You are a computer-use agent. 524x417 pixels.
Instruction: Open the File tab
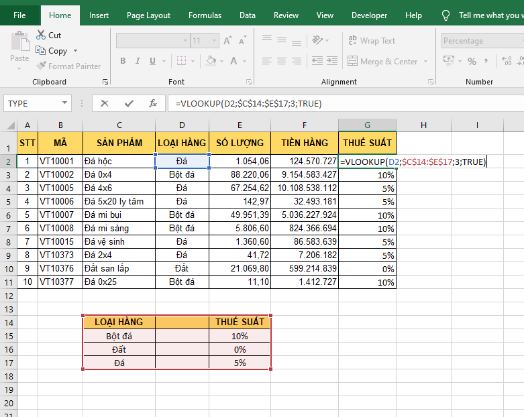click(19, 15)
